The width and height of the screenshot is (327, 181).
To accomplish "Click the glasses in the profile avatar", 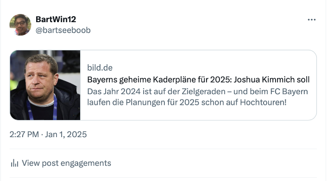I will tap(20, 24).
